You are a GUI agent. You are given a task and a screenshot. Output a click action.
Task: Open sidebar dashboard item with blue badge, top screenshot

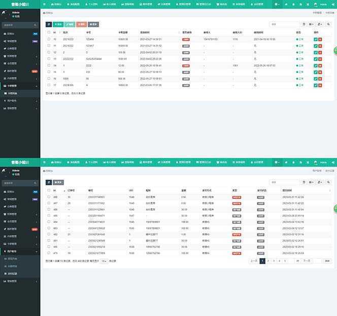click(20, 34)
